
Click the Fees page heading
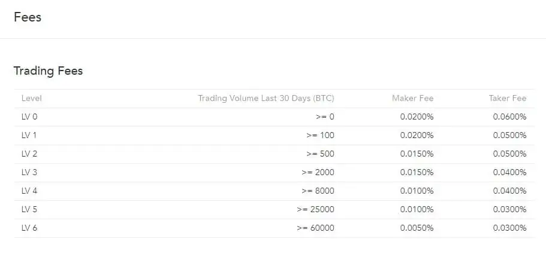click(28, 17)
